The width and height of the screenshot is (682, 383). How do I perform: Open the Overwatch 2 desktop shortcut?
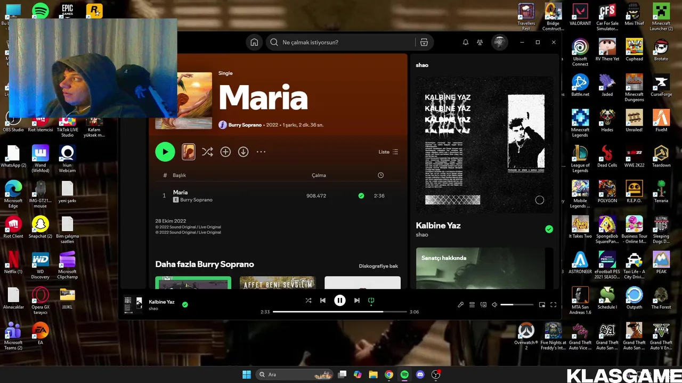pyautogui.click(x=526, y=336)
